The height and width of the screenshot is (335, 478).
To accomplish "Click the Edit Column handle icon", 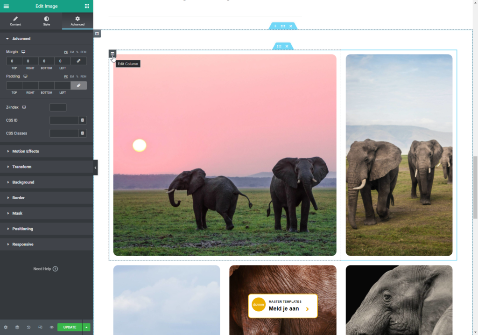I will [112, 54].
